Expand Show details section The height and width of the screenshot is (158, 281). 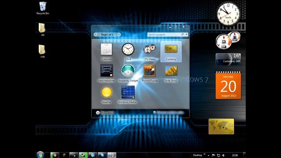pyautogui.click(x=105, y=113)
